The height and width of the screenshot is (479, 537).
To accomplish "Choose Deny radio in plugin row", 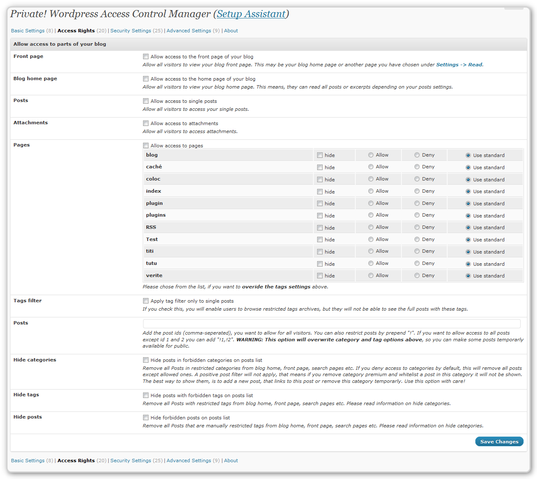I will [x=417, y=203].
